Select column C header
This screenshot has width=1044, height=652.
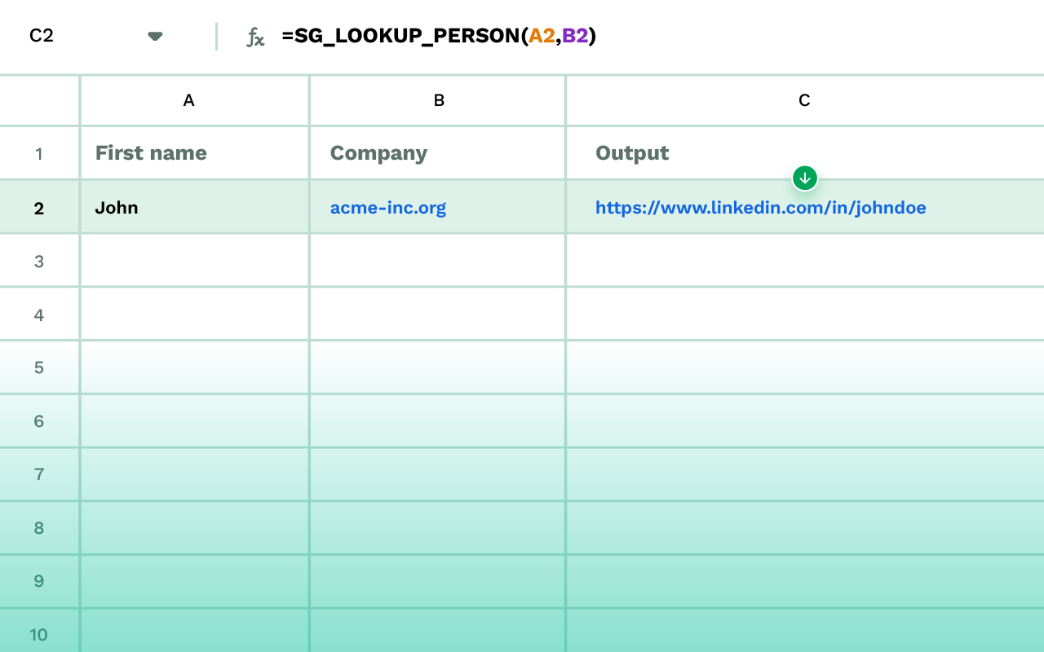tap(804, 100)
